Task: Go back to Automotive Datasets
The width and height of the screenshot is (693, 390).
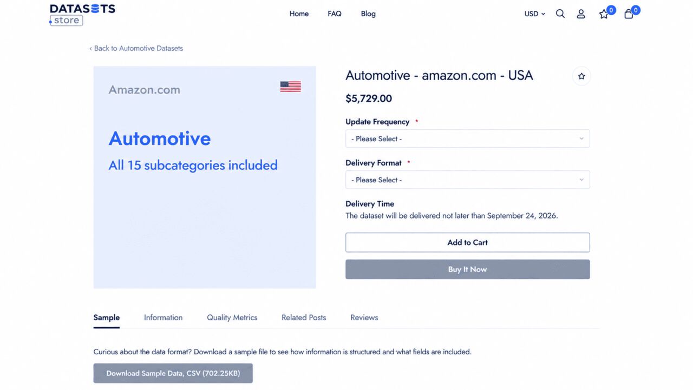Action: (x=136, y=48)
